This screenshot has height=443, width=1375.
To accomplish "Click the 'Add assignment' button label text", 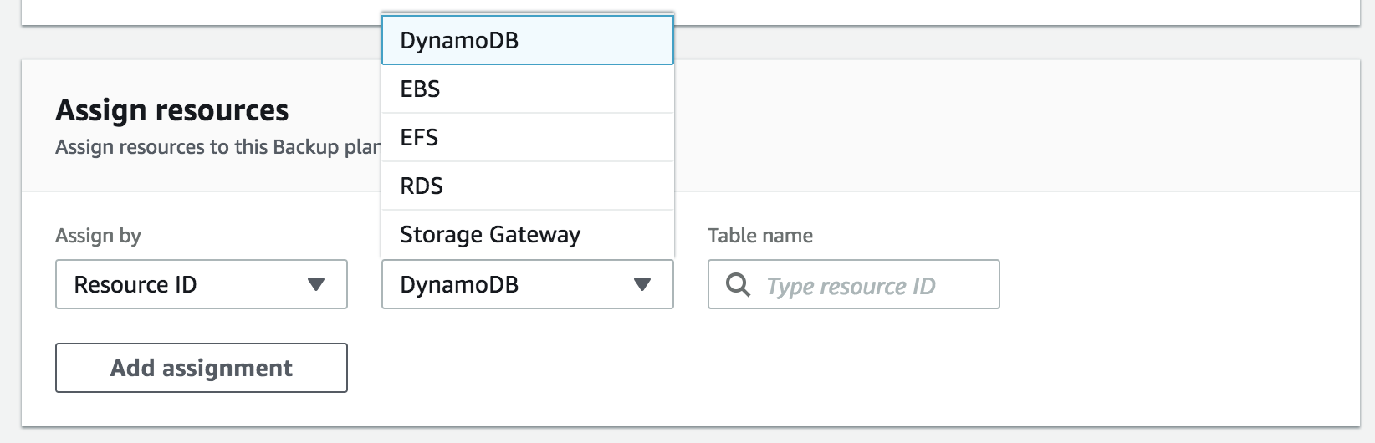I will [x=202, y=368].
